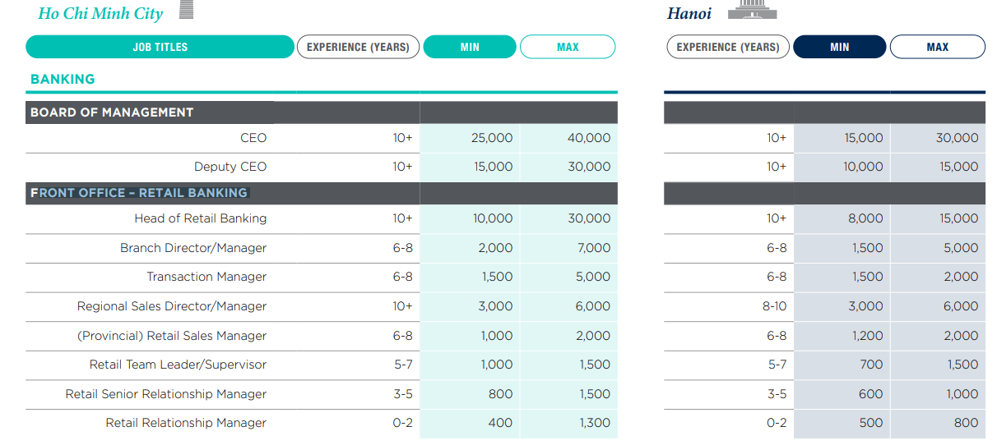997x445 pixels.
Task: Click the Branch Director/Manager job title
Action: point(193,248)
